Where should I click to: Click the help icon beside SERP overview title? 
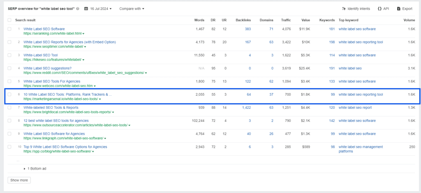[78, 9]
